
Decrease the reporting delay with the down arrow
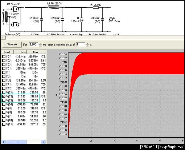click(87, 46)
